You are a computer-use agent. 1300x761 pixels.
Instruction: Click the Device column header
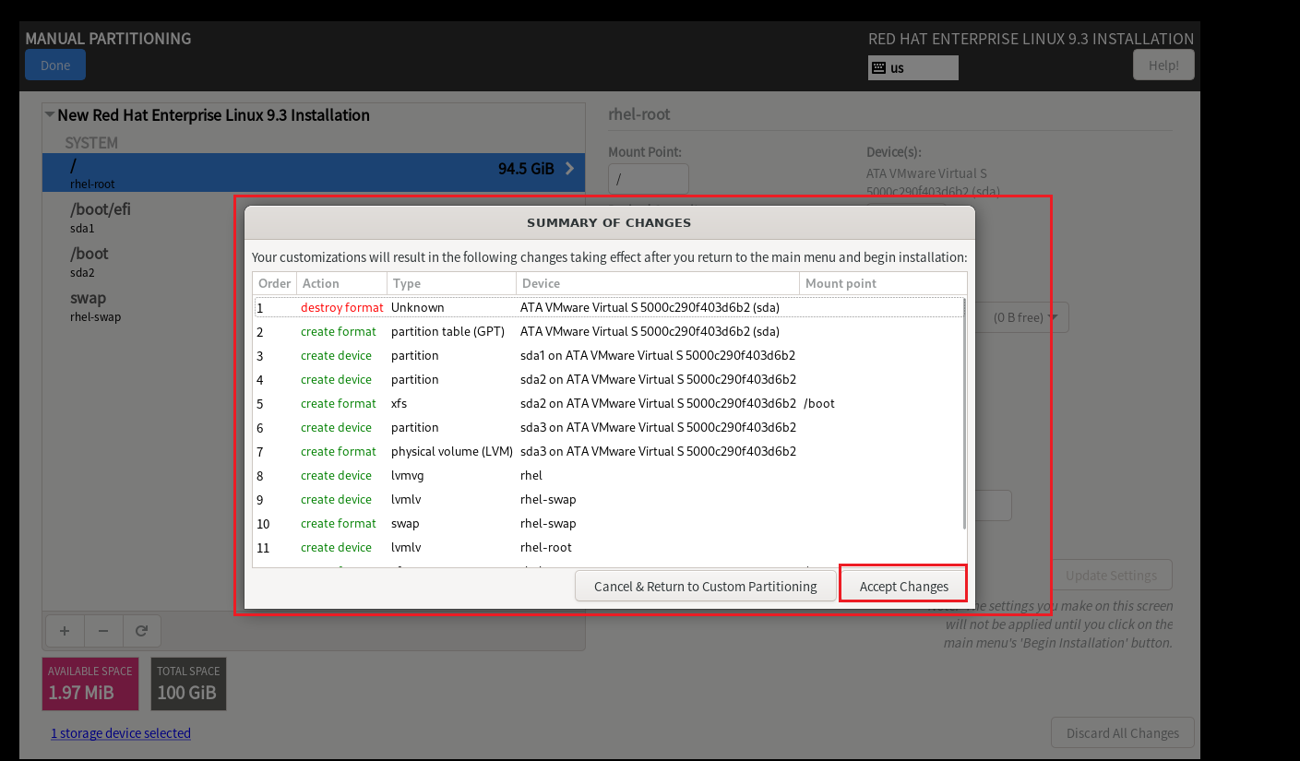coord(658,283)
